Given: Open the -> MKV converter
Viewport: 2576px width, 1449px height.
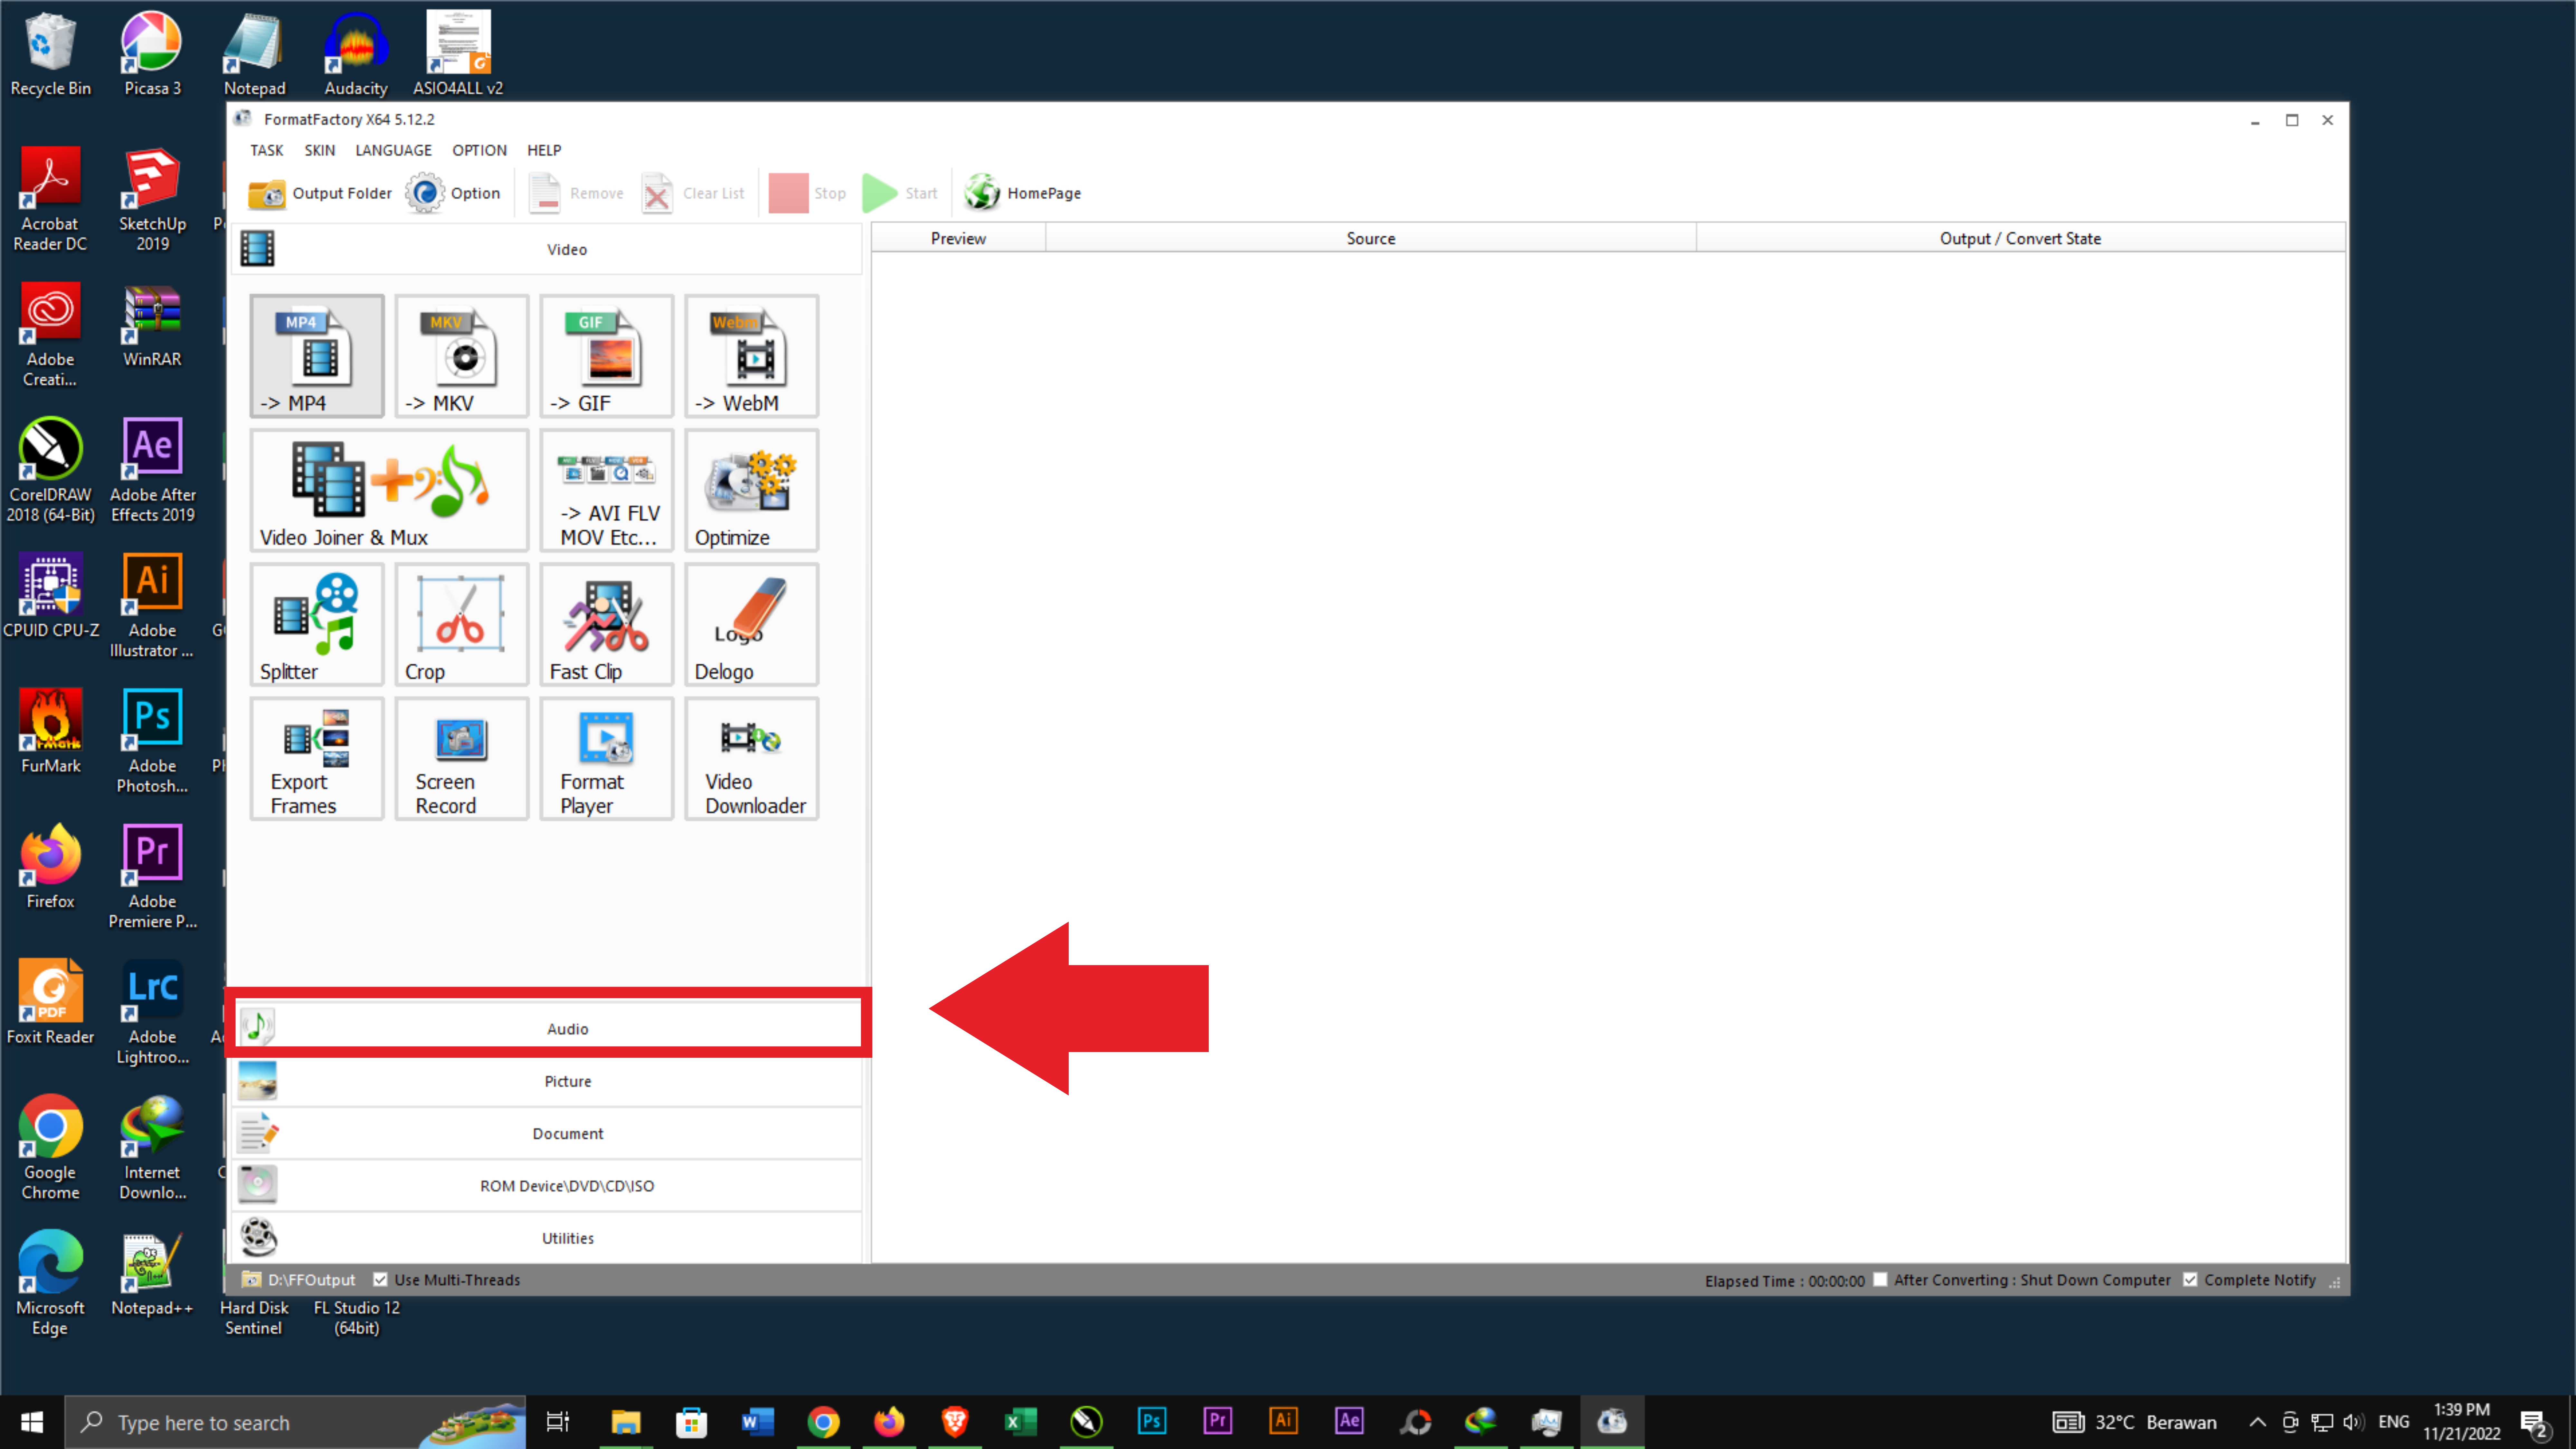Looking at the screenshot, I should click(x=461, y=356).
